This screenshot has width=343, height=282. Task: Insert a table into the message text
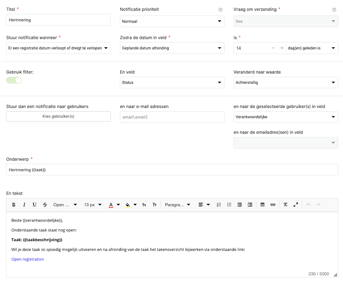click(262, 205)
